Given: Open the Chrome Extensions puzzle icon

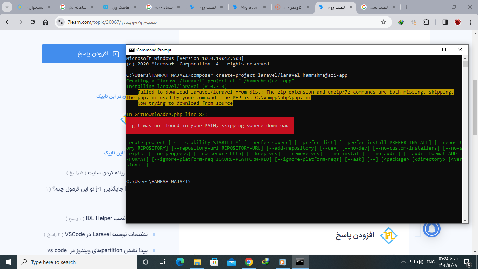Looking at the screenshot, I should [x=426, y=22].
